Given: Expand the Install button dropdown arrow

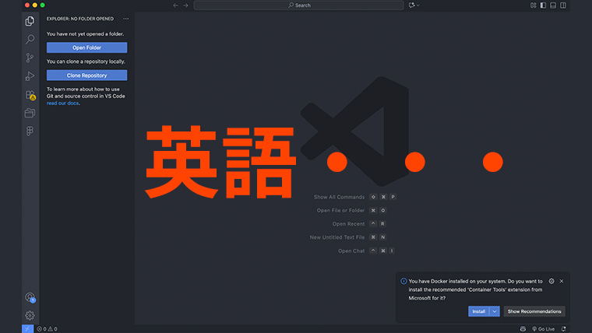Looking at the screenshot, I should [x=495, y=311].
